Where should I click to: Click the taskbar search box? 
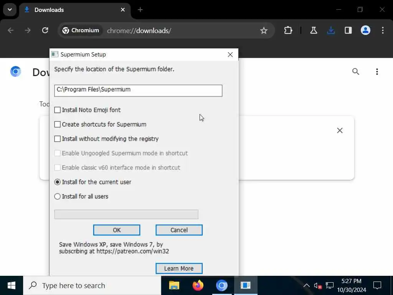click(x=92, y=285)
